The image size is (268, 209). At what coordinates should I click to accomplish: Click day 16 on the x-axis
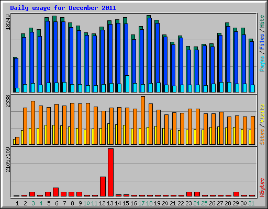click(133, 203)
